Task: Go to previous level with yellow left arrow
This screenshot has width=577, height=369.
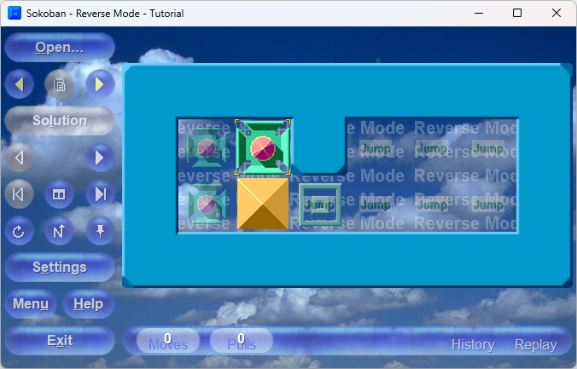Action: click(x=19, y=84)
